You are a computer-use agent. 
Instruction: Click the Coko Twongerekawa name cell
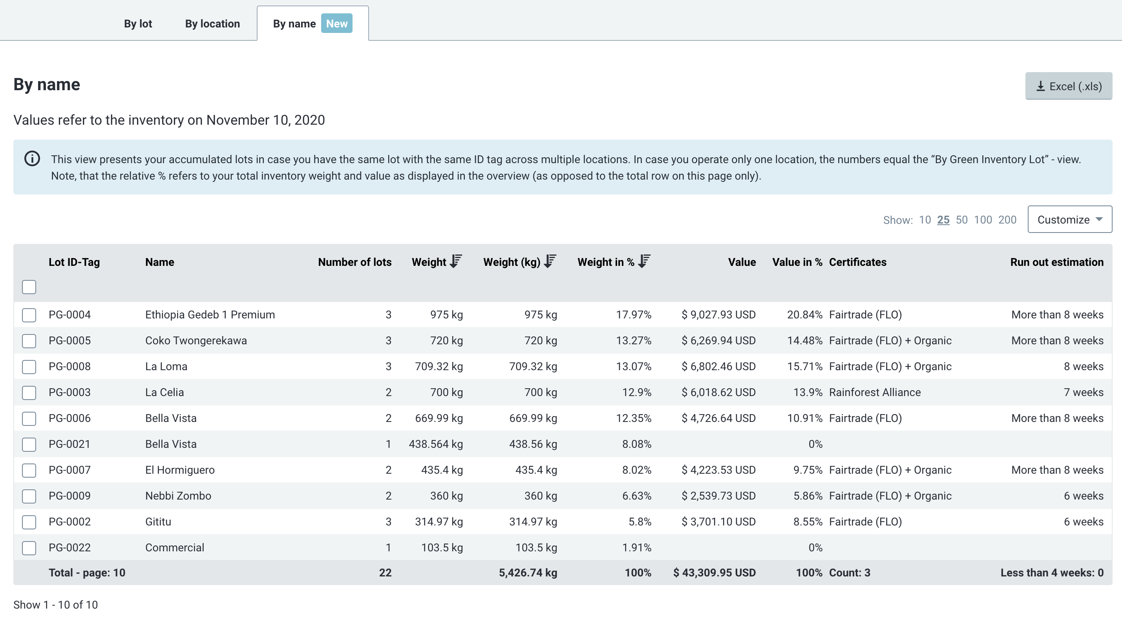[x=196, y=340]
